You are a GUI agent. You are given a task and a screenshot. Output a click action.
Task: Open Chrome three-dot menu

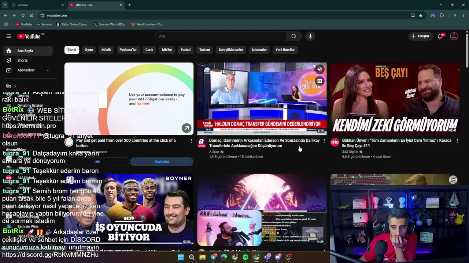(x=464, y=15)
